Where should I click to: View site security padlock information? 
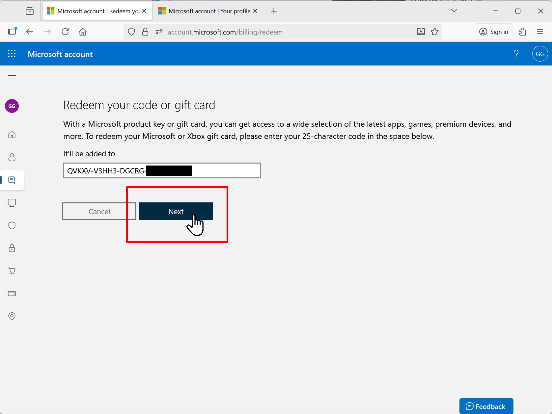coord(145,32)
